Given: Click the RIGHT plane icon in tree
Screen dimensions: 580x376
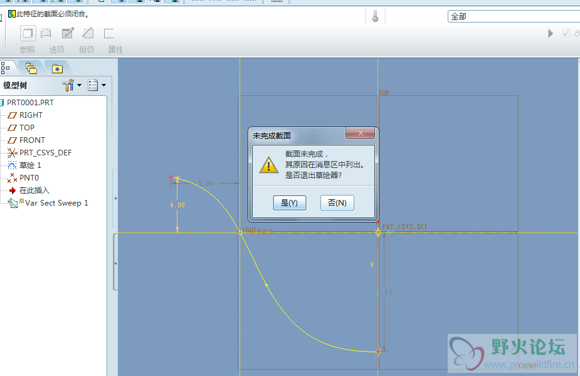Looking at the screenshot, I should pyautogui.click(x=12, y=115).
